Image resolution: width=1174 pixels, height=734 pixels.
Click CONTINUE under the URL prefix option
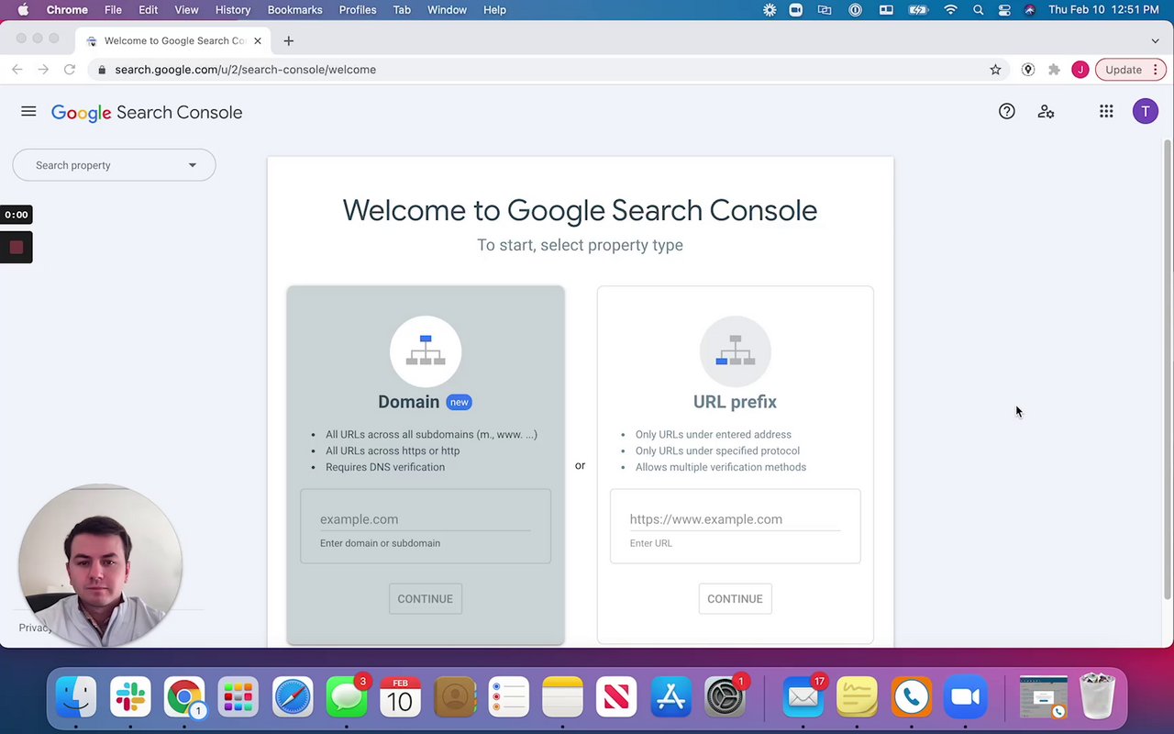tap(735, 599)
